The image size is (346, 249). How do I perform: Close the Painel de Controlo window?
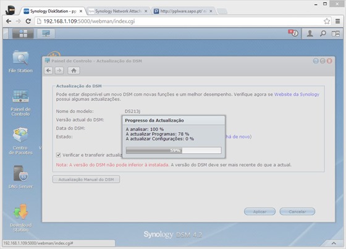tap(329, 61)
